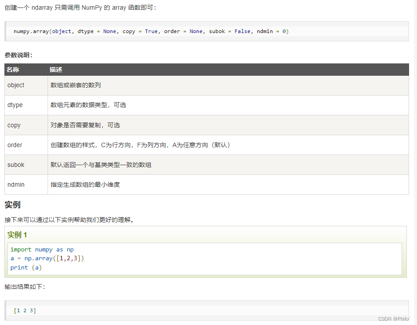
Task: Select the object parameter name cell
Action: [26, 85]
